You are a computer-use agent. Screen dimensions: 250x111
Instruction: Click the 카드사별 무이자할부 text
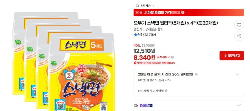click(x=151, y=91)
